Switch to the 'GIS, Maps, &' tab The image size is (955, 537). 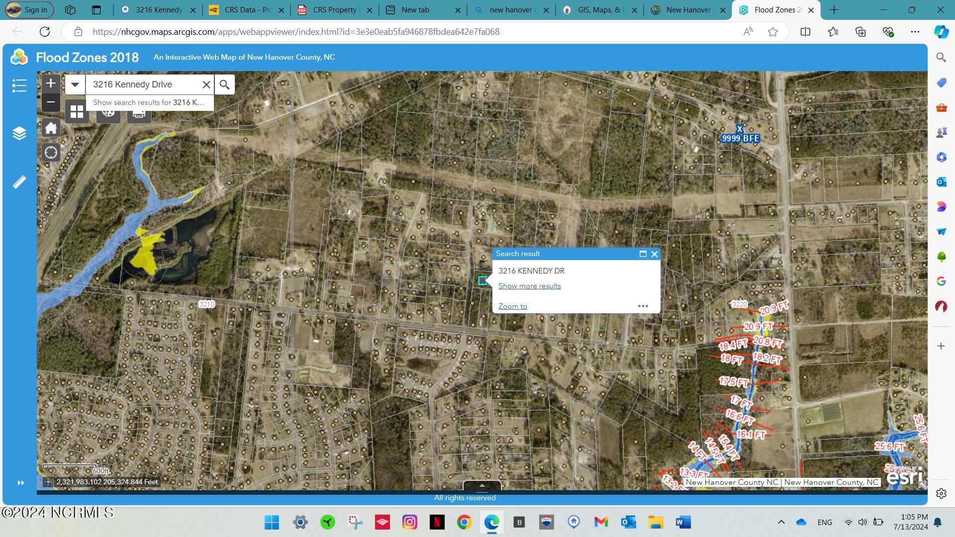(x=600, y=10)
